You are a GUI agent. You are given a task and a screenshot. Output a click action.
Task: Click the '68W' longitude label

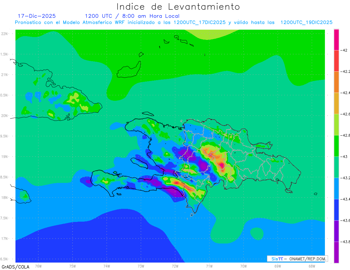[312, 266]
